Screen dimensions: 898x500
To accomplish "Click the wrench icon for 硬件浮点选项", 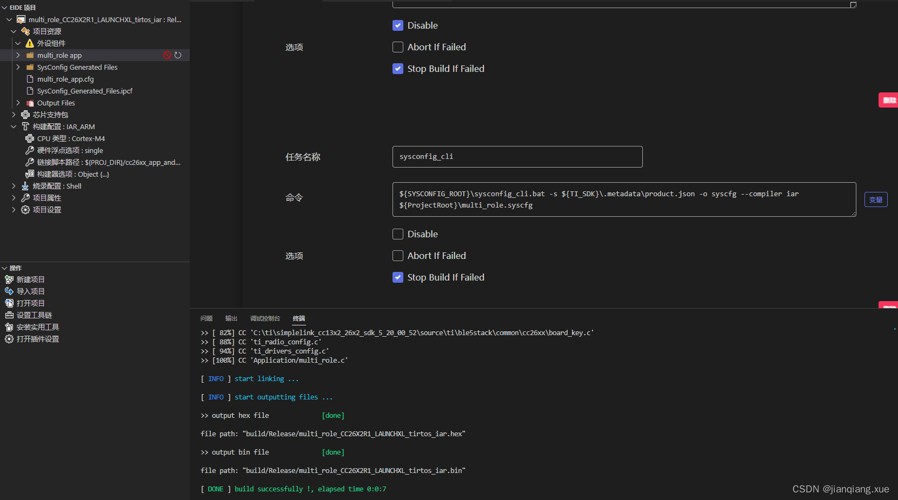I will click(x=30, y=150).
